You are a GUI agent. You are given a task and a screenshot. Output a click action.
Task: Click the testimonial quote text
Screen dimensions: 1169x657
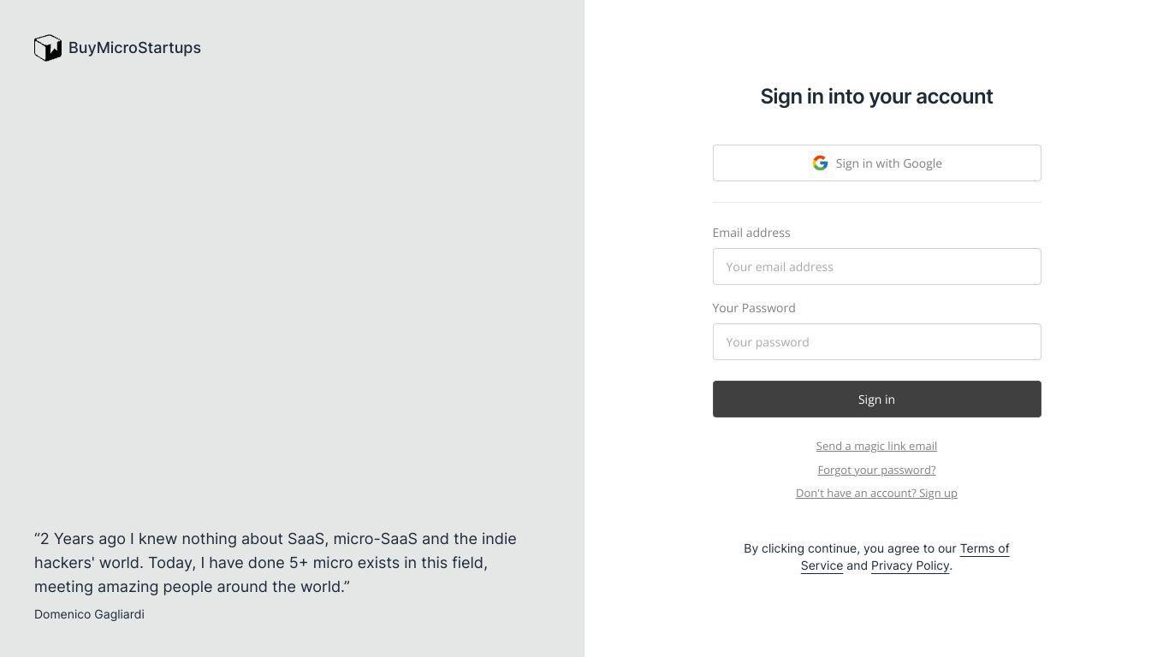click(276, 563)
